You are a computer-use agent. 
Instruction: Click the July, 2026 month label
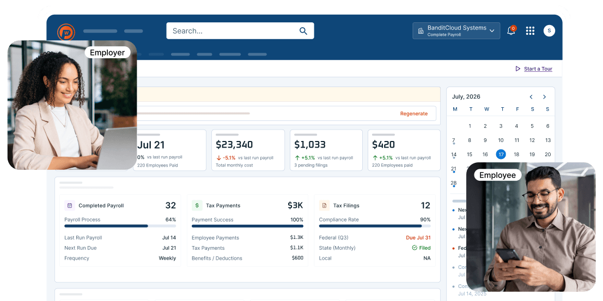pos(466,97)
